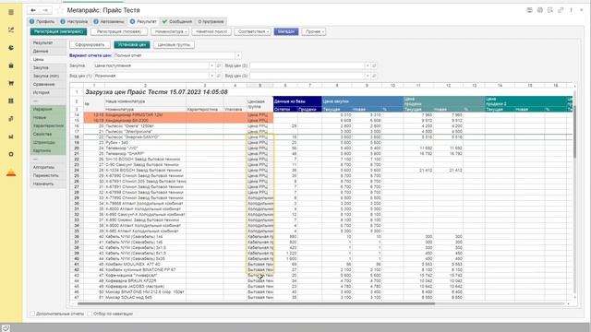Click the gear icon in left sidebar
Viewport: 591px width, 332px height.
11,154
